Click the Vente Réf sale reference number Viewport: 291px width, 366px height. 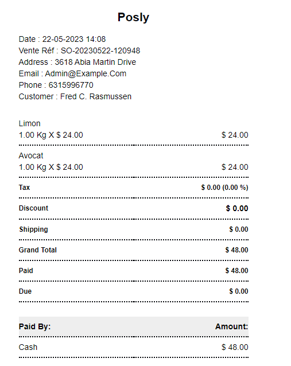tap(100, 50)
